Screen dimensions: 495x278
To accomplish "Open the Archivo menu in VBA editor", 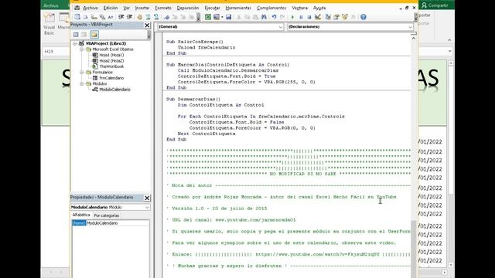I will pyautogui.click(x=90, y=8).
